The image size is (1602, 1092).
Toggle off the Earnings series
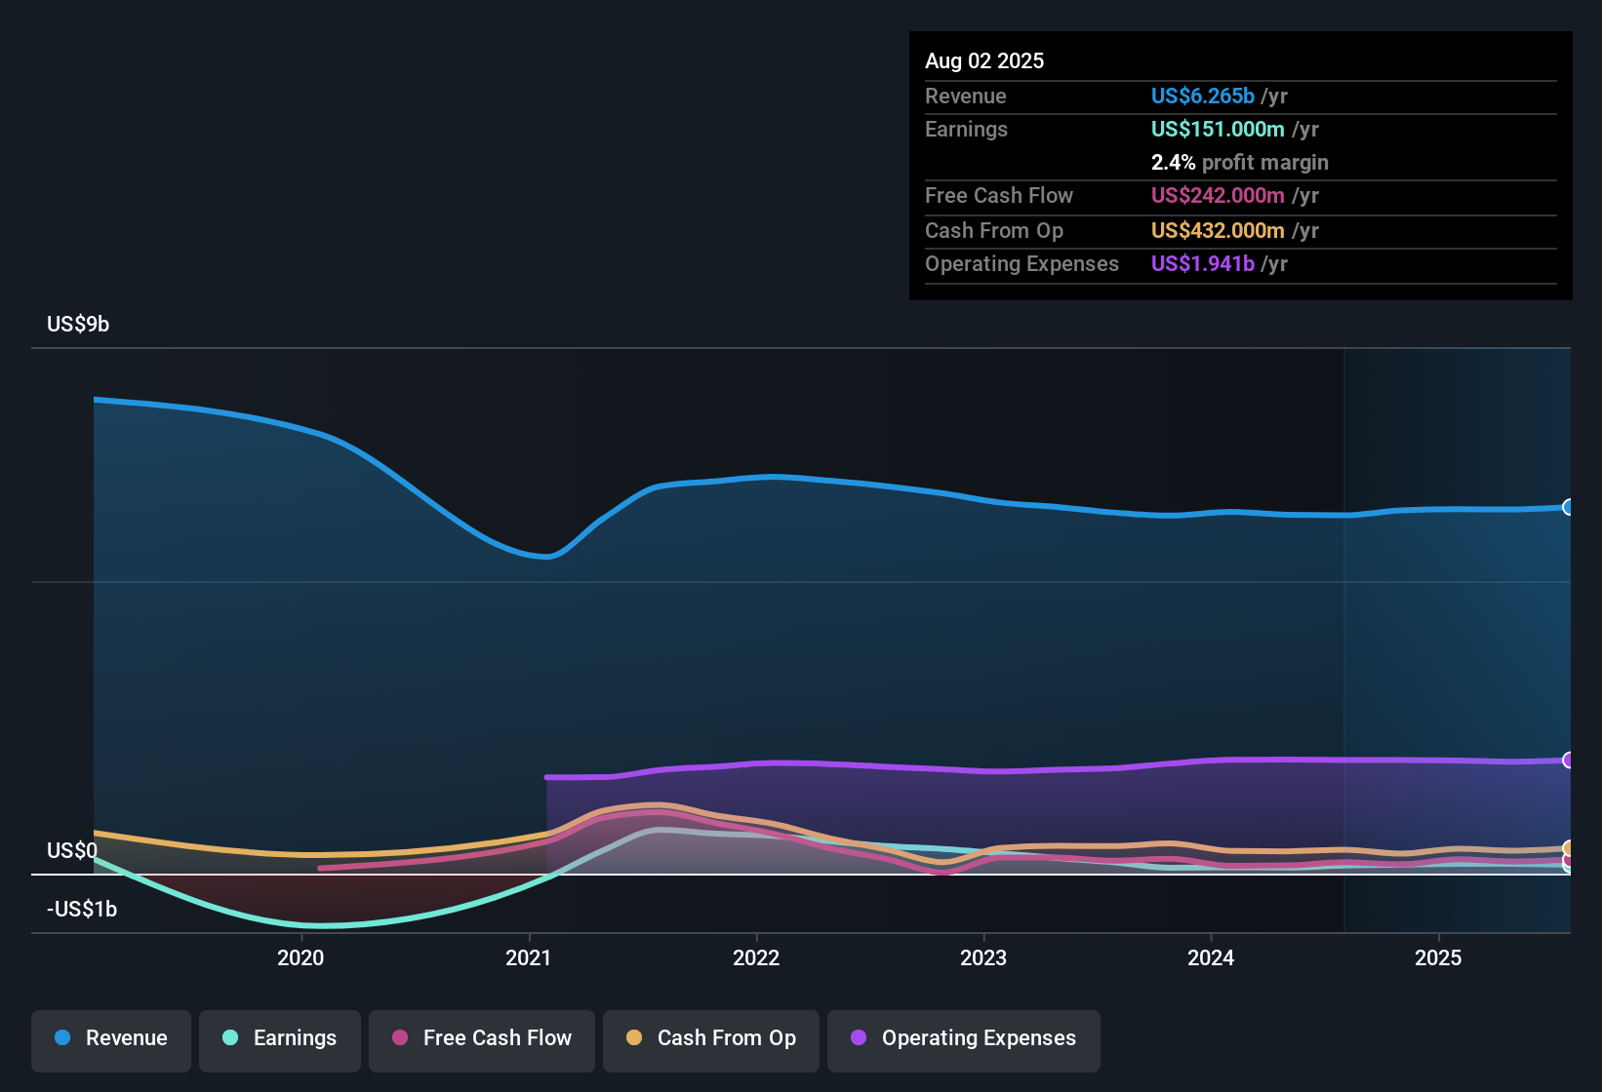(x=279, y=1038)
